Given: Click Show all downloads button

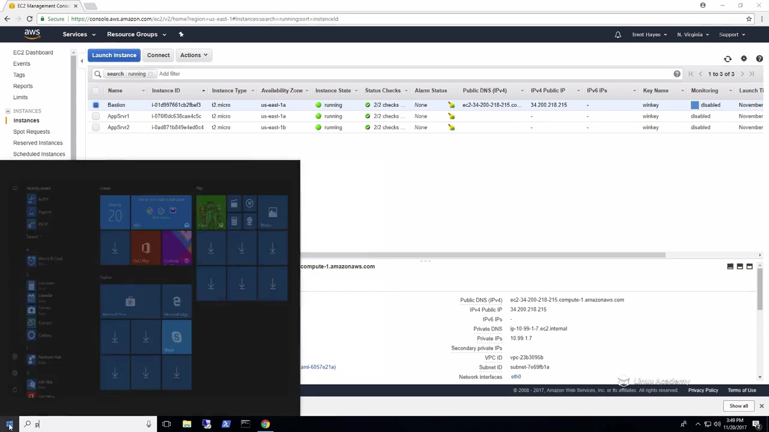Looking at the screenshot, I should [x=738, y=406].
